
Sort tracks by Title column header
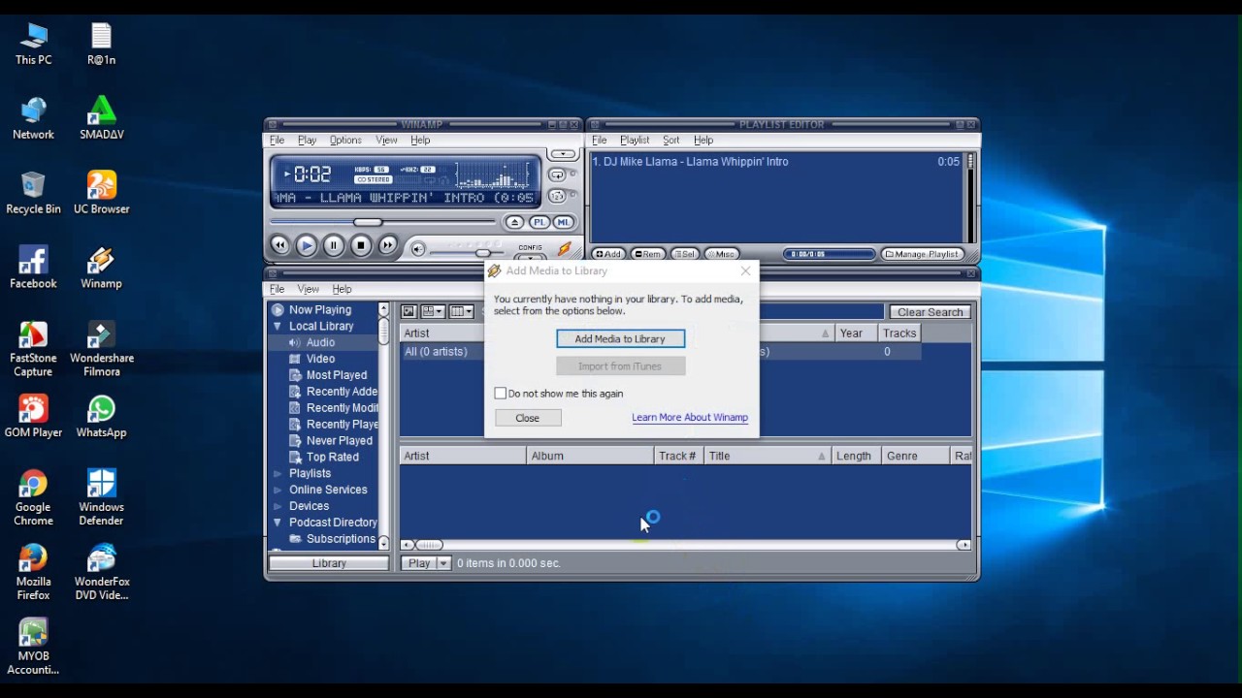point(768,457)
